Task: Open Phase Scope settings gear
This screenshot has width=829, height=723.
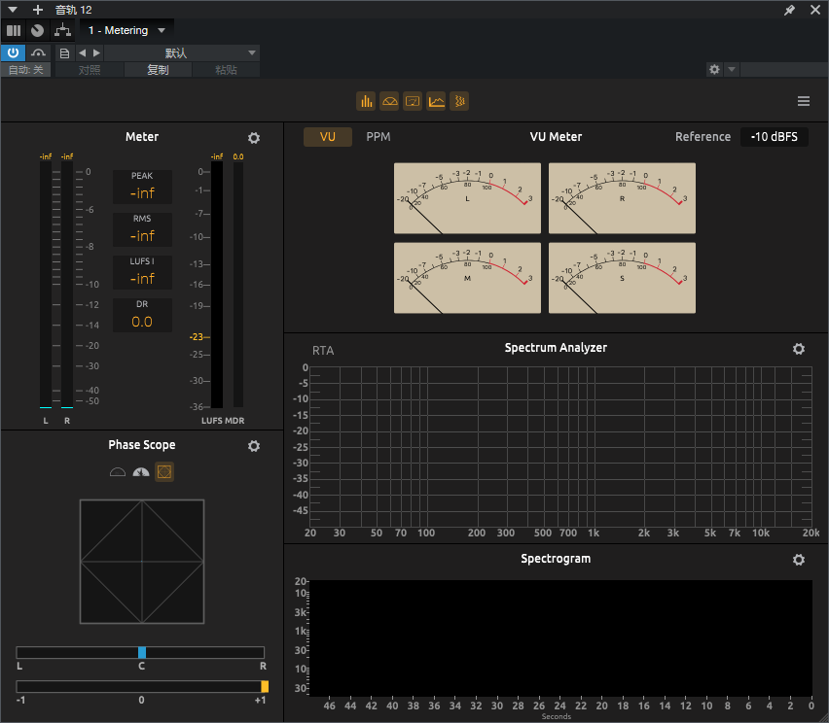Action: point(254,446)
